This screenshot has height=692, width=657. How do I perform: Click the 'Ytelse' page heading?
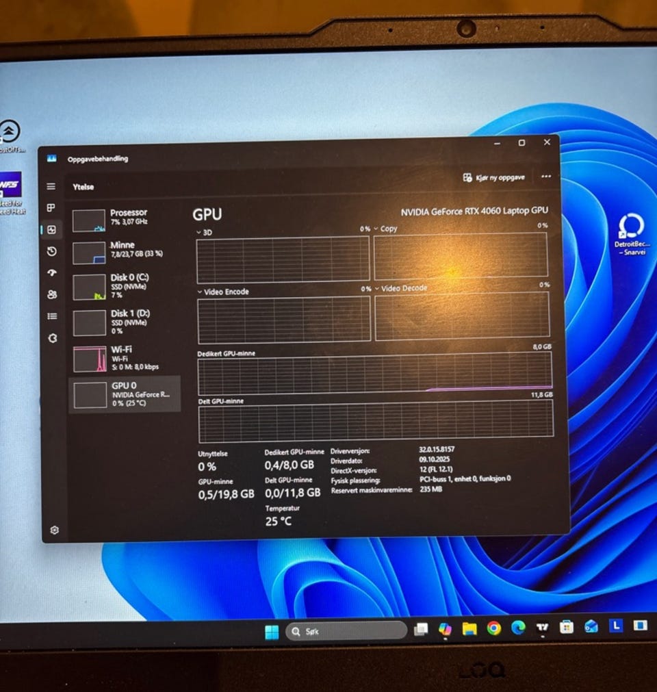(83, 187)
